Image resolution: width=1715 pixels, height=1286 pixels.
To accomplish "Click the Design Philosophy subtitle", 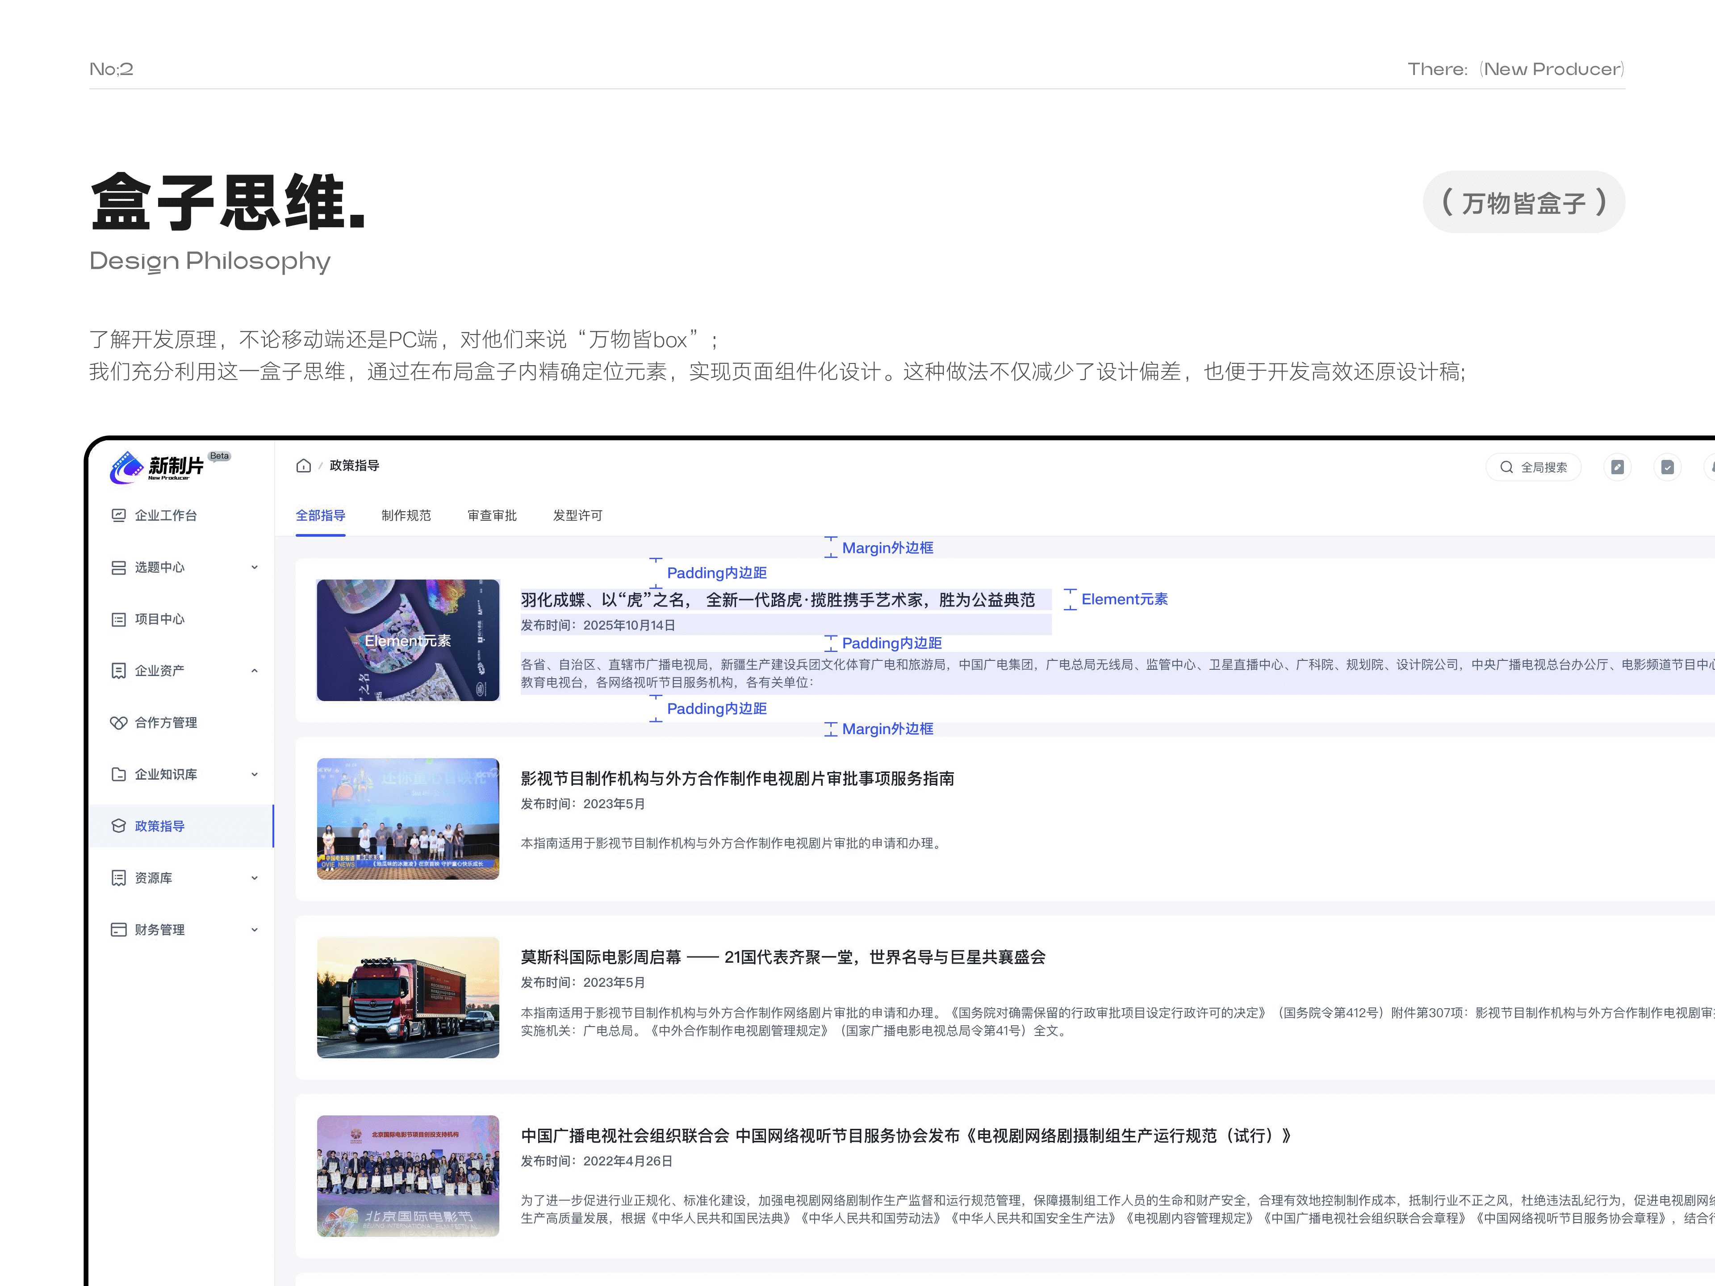I will [x=210, y=261].
